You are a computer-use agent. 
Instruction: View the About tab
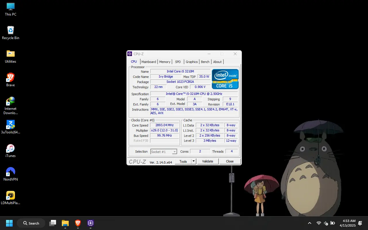click(217, 62)
